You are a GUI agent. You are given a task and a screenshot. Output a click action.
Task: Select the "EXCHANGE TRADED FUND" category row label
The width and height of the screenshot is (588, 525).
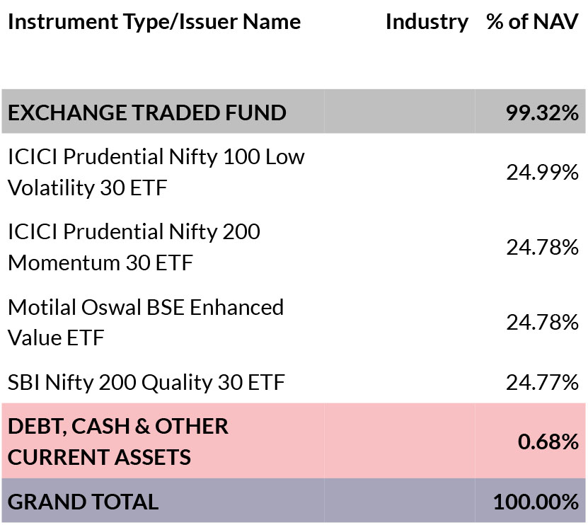click(x=147, y=112)
